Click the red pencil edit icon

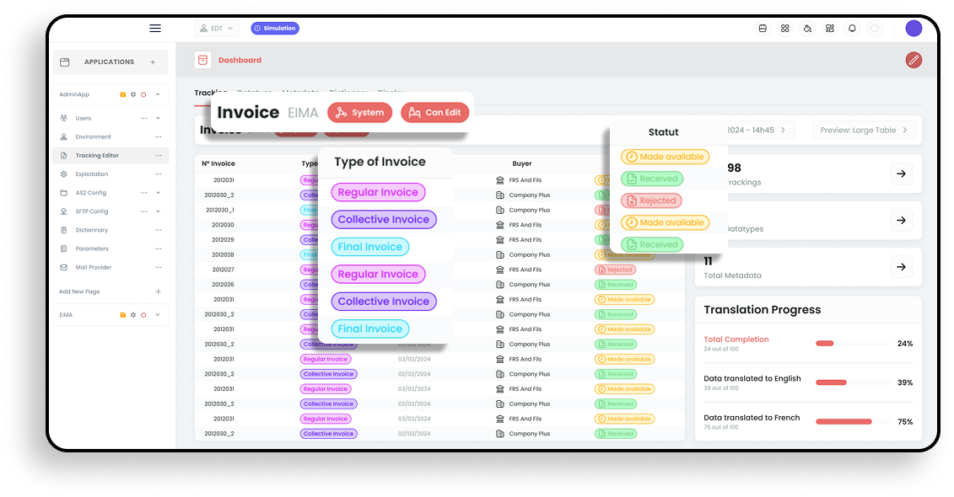(914, 60)
